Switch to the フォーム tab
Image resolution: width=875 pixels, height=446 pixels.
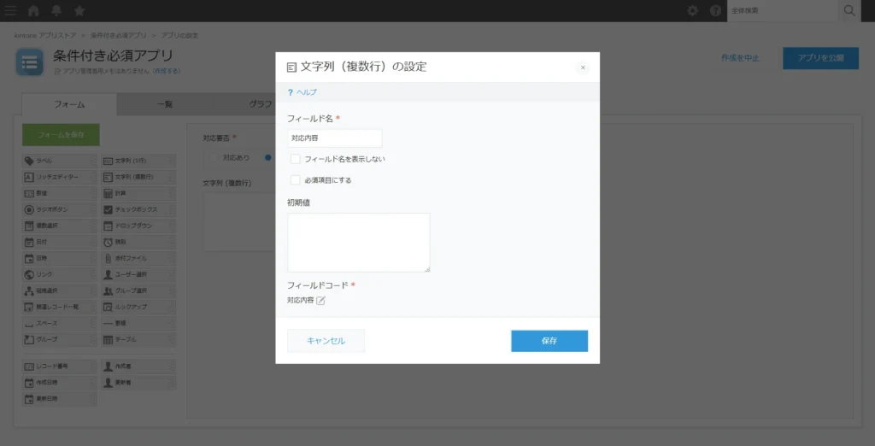pyautogui.click(x=69, y=104)
